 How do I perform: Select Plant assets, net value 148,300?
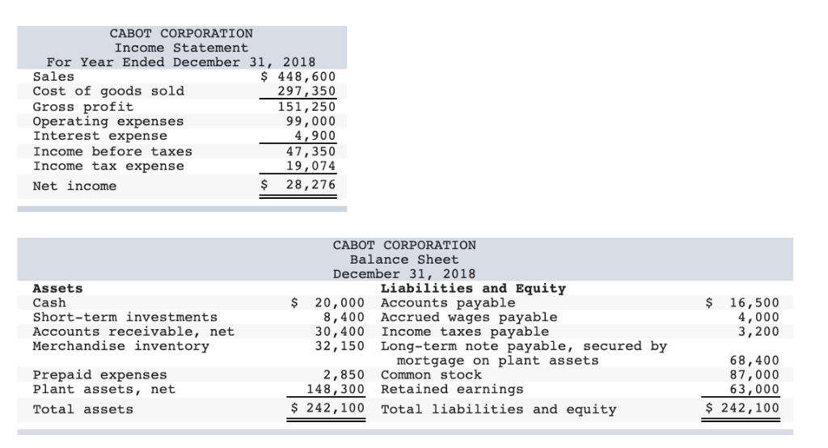pos(336,389)
